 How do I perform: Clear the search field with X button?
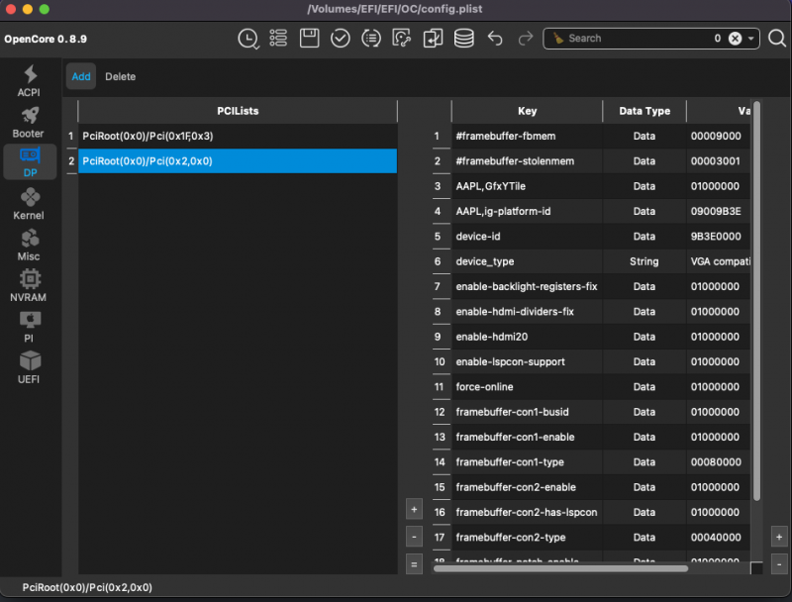(735, 39)
